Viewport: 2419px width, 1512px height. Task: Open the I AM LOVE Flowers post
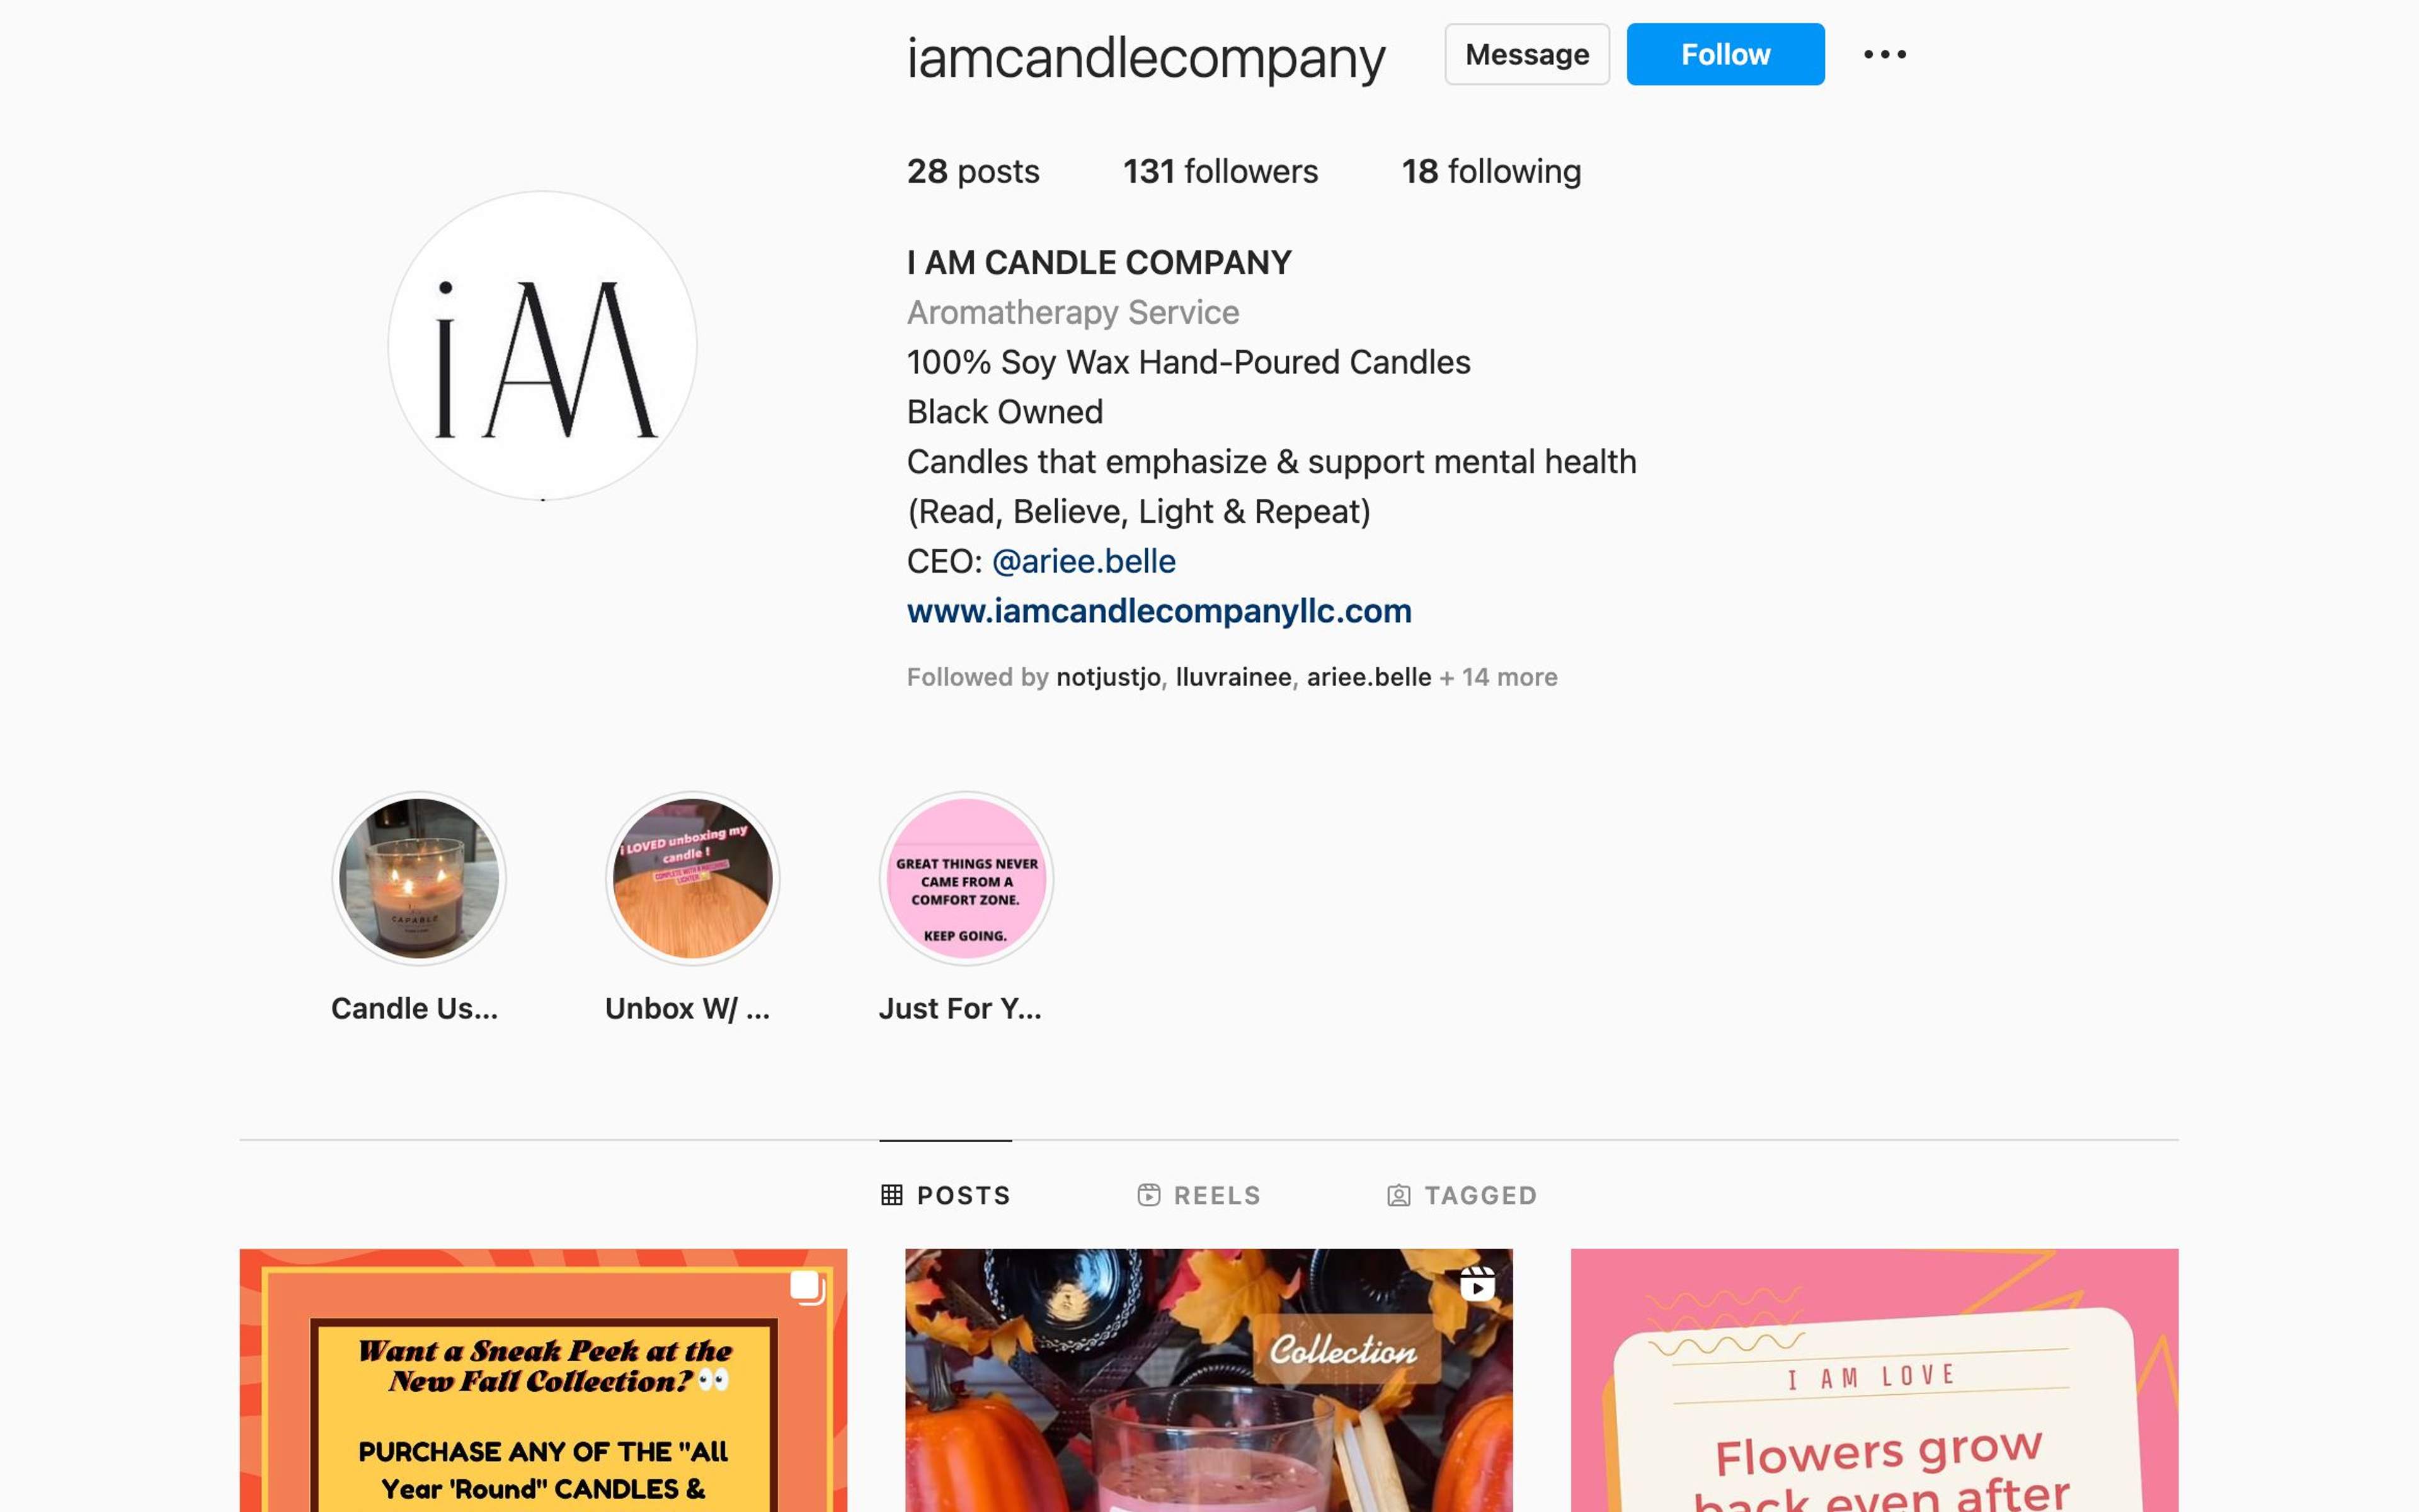point(1874,1380)
